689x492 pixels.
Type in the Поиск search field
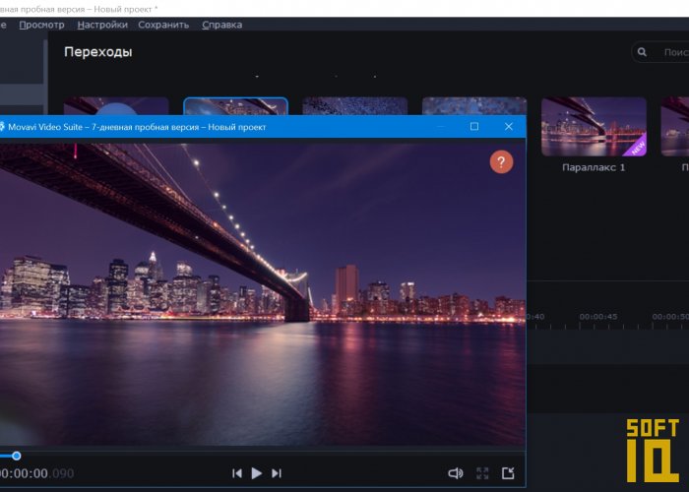674,52
